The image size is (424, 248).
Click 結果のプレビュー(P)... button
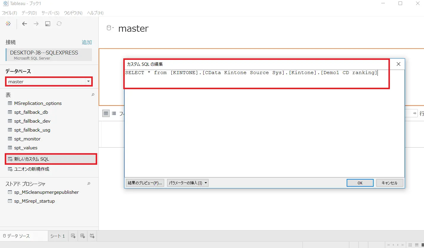(145, 183)
